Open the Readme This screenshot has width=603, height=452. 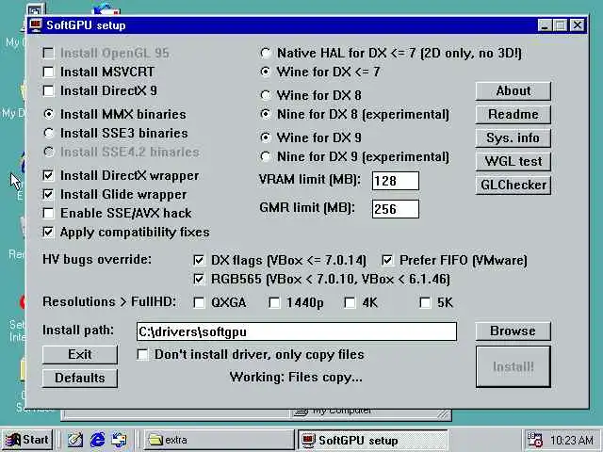513,115
